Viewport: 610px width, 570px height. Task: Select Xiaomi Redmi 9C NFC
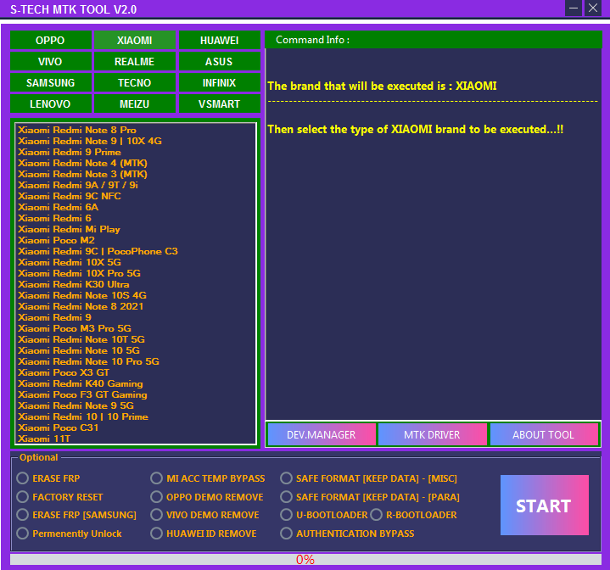(x=136, y=196)
